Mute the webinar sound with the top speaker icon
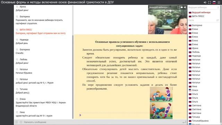This screenshot has height=125, width=222. (x=205, y=2)
